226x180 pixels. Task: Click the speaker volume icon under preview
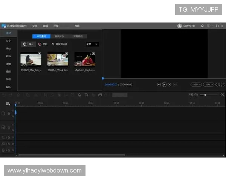(217, 85)
